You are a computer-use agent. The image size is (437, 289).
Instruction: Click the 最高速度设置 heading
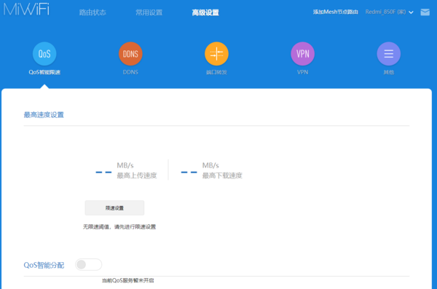tap(44, 115)
